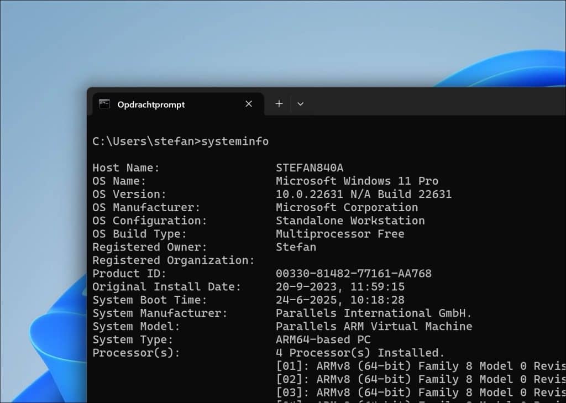Close the Opdrachtprompt tab
Screen dimensions: 566x403
tap(249, 104)
